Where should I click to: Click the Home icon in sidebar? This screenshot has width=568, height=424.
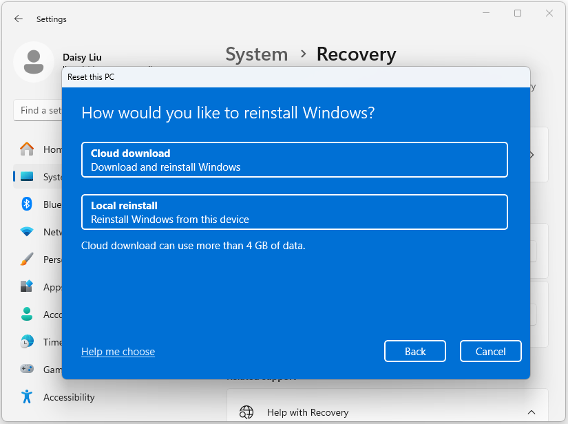(27, 149)
